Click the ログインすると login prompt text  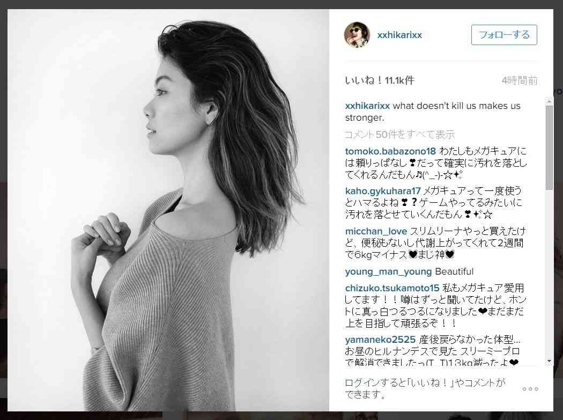click(x=425, y=388)
